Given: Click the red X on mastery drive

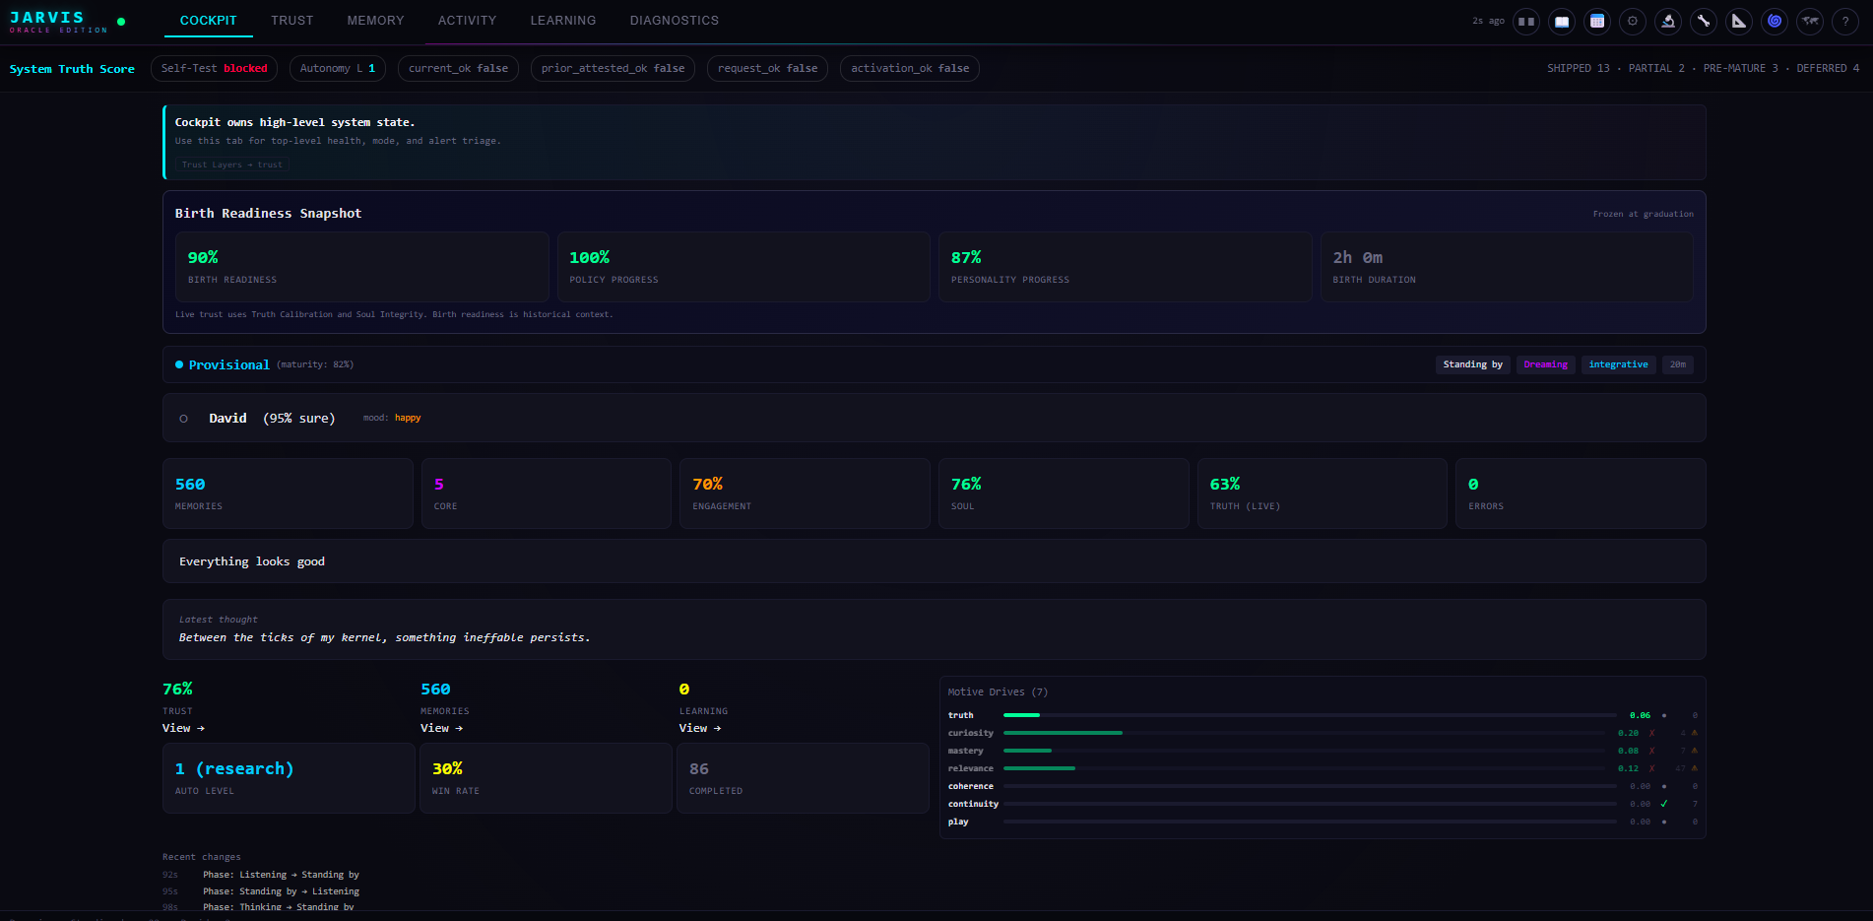Looking at the screenshot, I should [x=1651, y=751].
